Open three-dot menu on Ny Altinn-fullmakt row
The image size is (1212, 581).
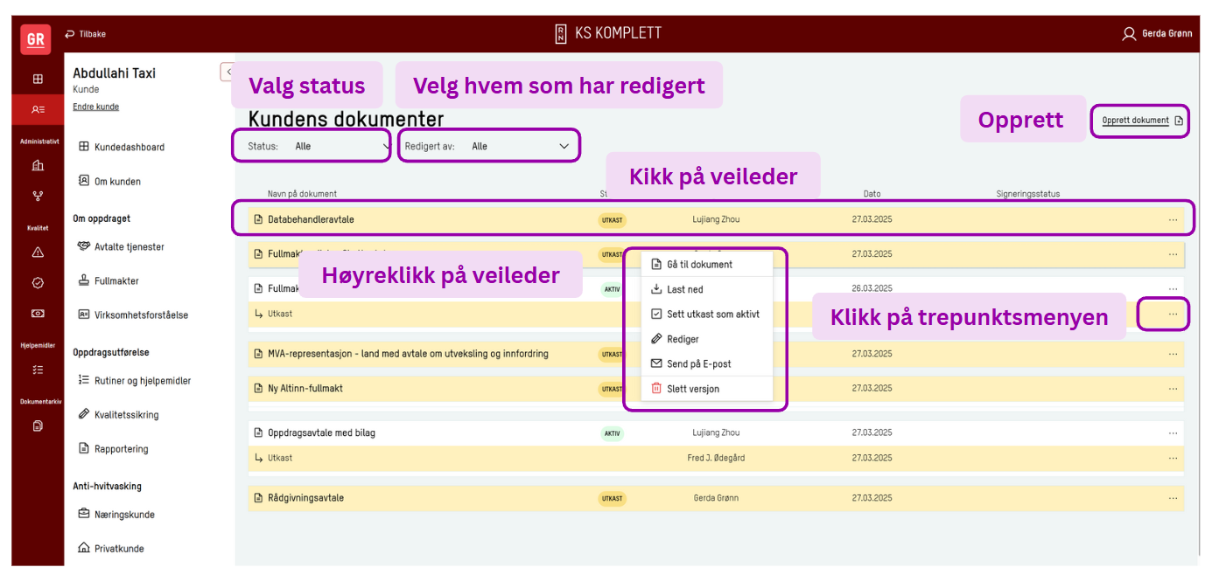[1173, 388]
